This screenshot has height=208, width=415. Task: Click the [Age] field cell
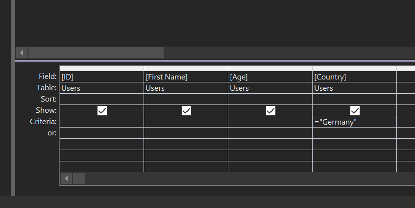(270, 77)
